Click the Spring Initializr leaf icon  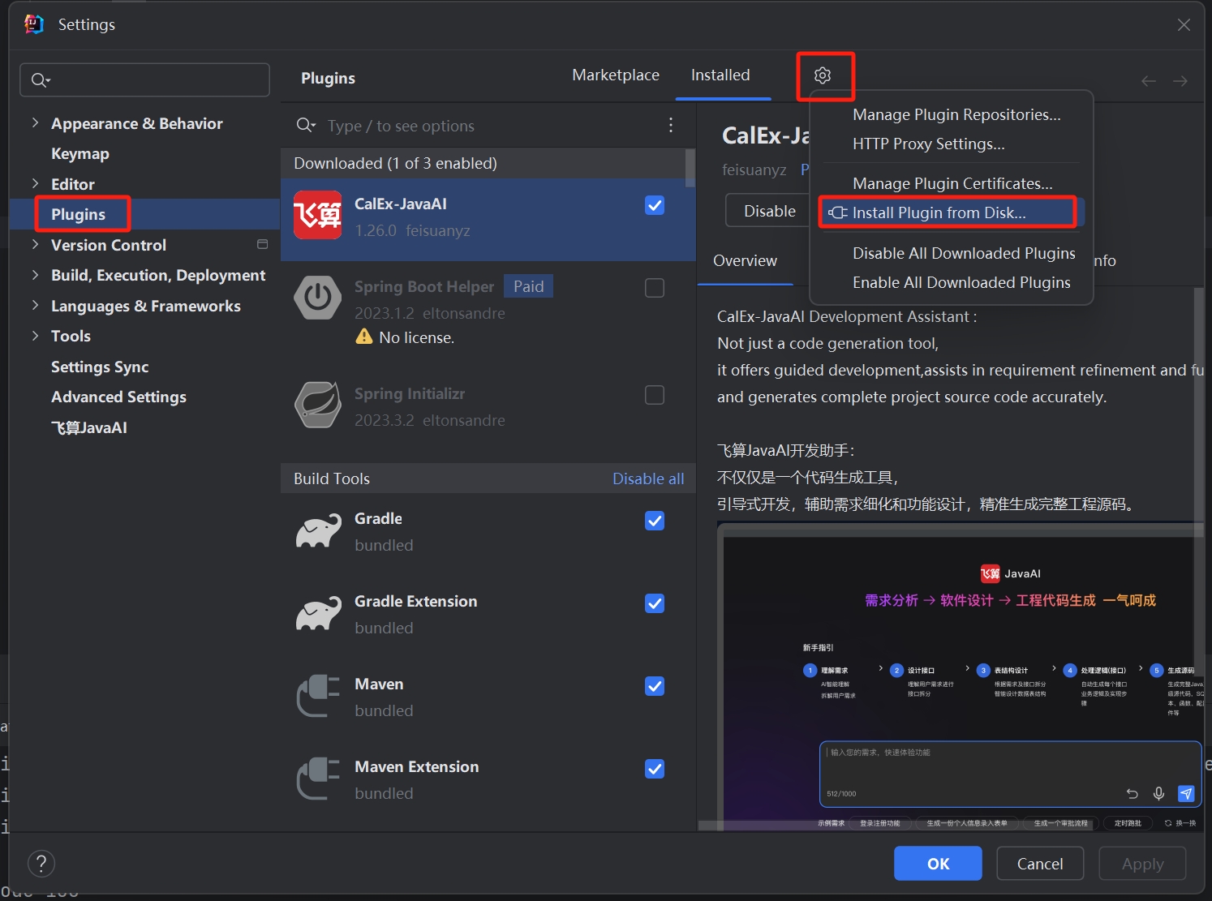(317, 405)
